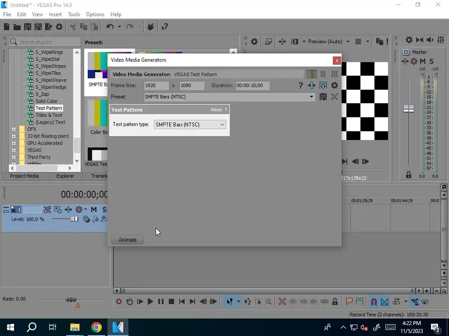This screenshot has height=336, width=449.
Task: Click the Stop button in transport bar
Action: click(171, 301)
